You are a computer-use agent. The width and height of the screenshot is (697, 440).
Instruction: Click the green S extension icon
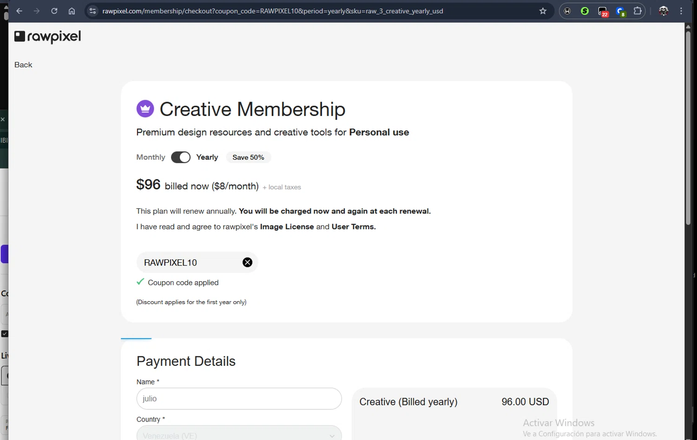coord(585,11)
